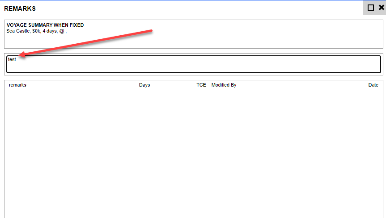Place cursor on the word 'test'
The image size is (386, 220).
click(x=12, y=59)
